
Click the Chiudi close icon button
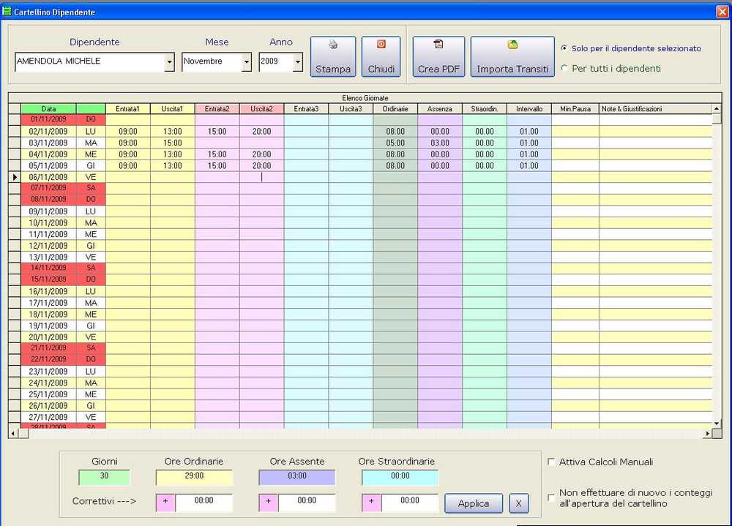point(381,56)
